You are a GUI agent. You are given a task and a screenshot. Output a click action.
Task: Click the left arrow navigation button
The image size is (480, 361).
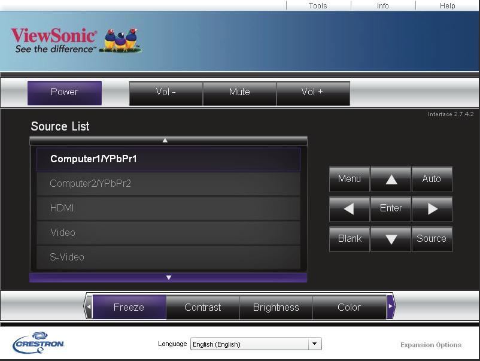click(x=350, y=209)
